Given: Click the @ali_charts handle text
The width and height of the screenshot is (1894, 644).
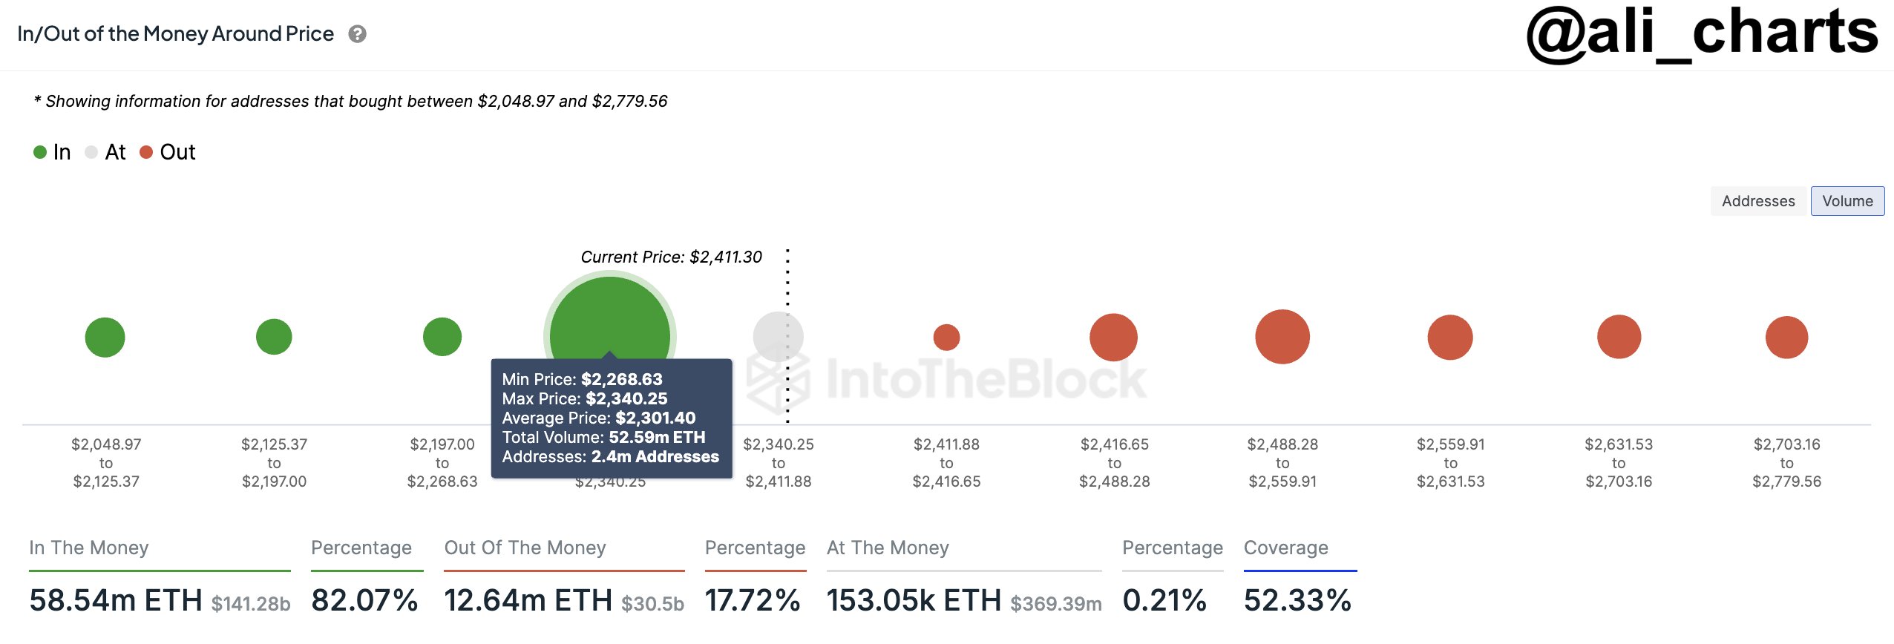Looking at the screenshot, I should click(x=1701, y=33).
